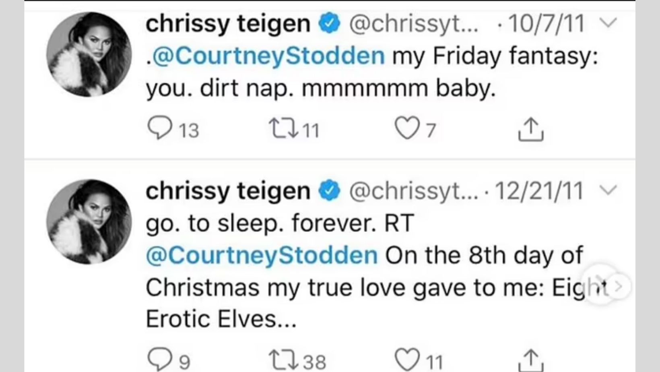Open @CourtneyStodden mention in second tweet
Viewport: 660px width, 372px height.
pyautogui.click(x=262, y=255)
